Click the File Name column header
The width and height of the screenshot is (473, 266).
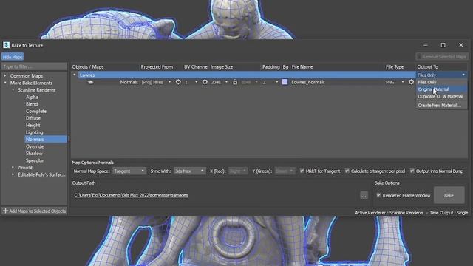[x=302, y=67]
